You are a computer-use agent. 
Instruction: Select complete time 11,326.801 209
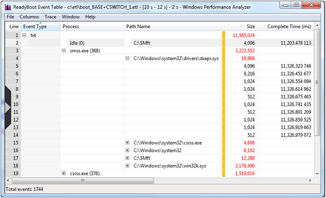pyautogui.click(x=296, y=112)
